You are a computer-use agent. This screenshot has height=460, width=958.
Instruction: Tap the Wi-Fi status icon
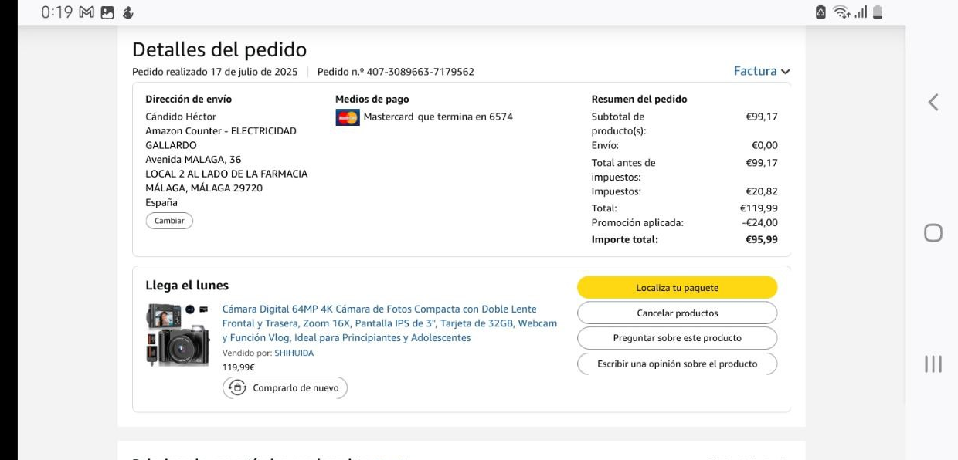click(x=844, y=12)
